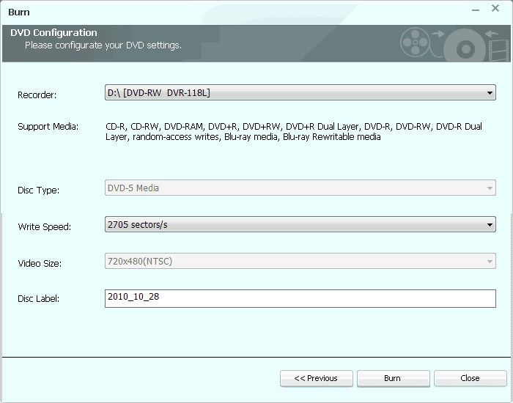Expand the Write Speed dropdown

(x=300, y=224)
